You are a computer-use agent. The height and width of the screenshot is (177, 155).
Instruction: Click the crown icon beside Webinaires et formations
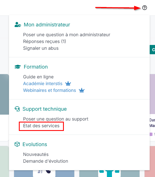(82, 90)
